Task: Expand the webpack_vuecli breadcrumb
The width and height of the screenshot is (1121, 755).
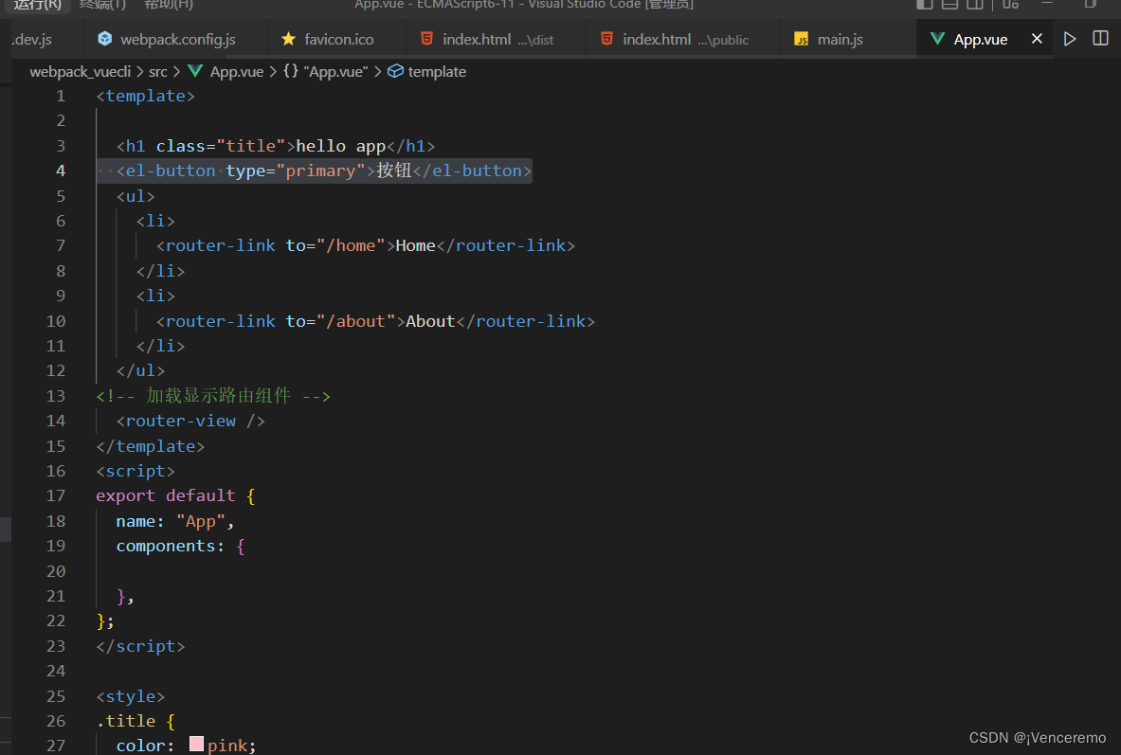Action: pyautogui.click(x=81, y=71)
